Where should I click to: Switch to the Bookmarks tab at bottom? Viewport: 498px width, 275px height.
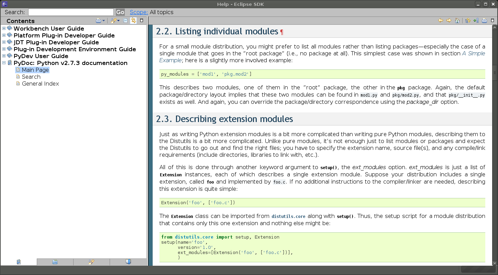128,262
